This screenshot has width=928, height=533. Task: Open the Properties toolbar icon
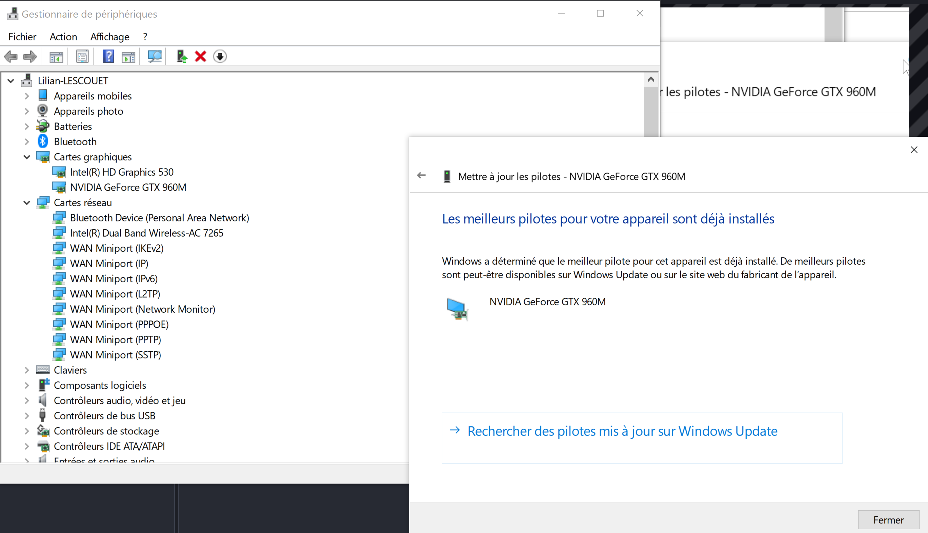(x=82, y=57)
